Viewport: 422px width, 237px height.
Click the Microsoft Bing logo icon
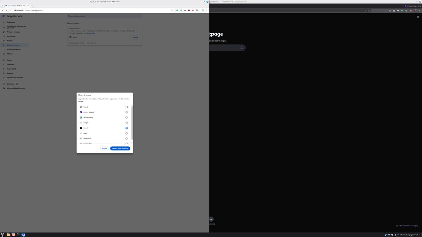(x=81, y=118)
